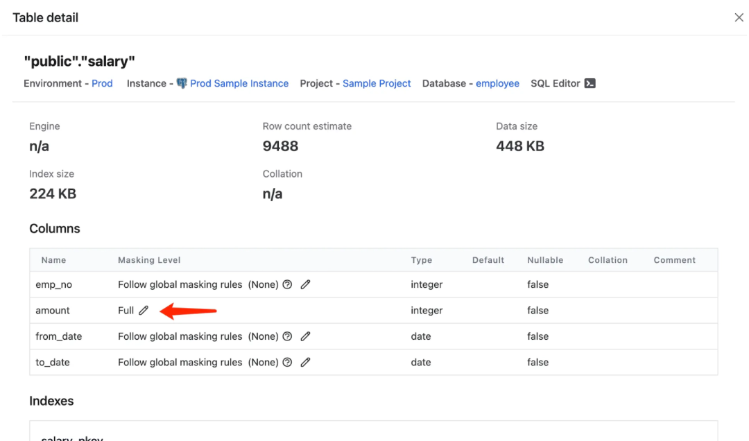Show masking rule help for emp_no

point(287,284)
